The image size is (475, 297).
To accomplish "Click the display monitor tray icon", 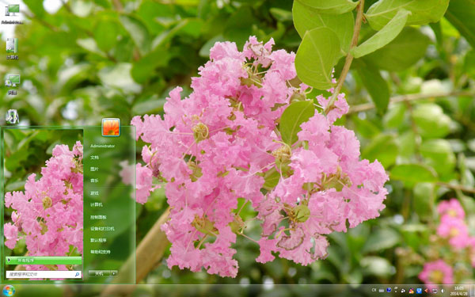I will point(435,291).
